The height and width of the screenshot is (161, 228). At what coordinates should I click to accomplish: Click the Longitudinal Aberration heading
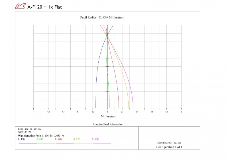tap(108, 125)
